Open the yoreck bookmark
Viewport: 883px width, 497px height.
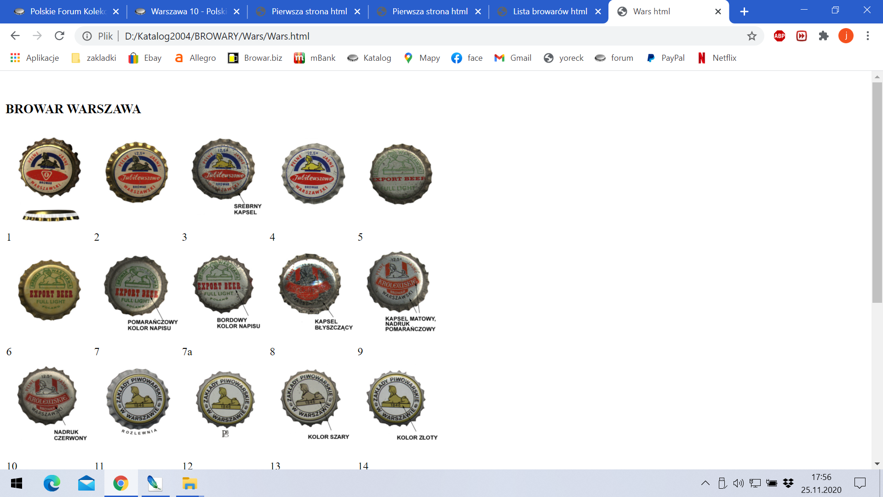[564, 58]
